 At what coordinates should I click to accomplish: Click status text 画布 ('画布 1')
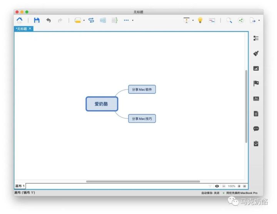tap(25, 192)
